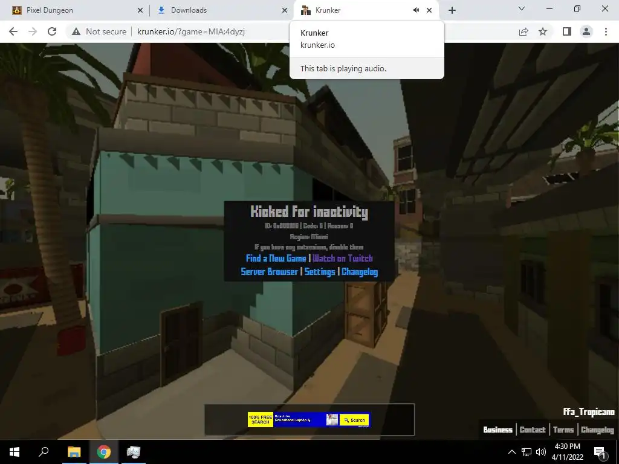Click the 100% Free Search ad banner
Image resolution: width=619 pixels, height=464 pixels.
point(261,420)
